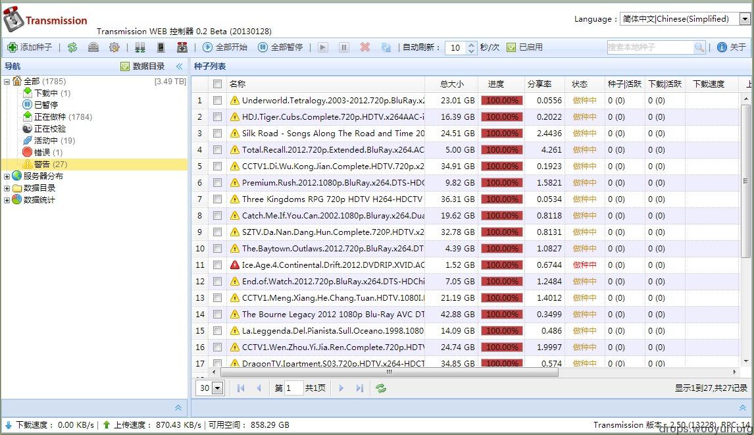
Task: Click the 全部开始 start all button
Action: tap(225, 47)
